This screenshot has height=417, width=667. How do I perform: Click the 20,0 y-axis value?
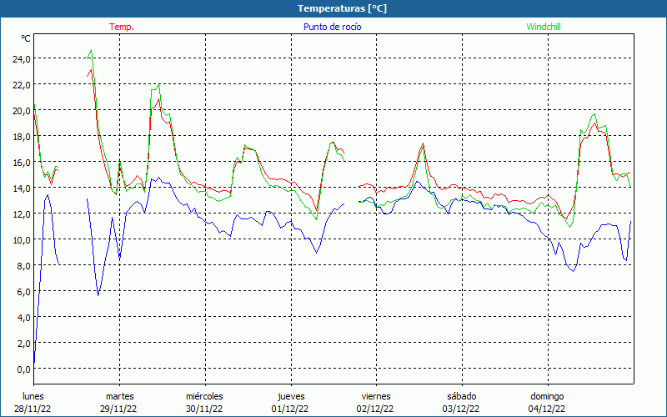pyautogui.click(x=22, y=111)
